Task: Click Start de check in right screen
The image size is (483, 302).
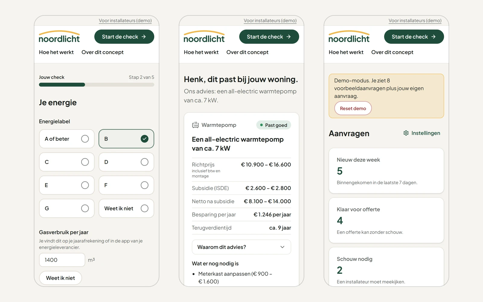Action: pos(414,37)
